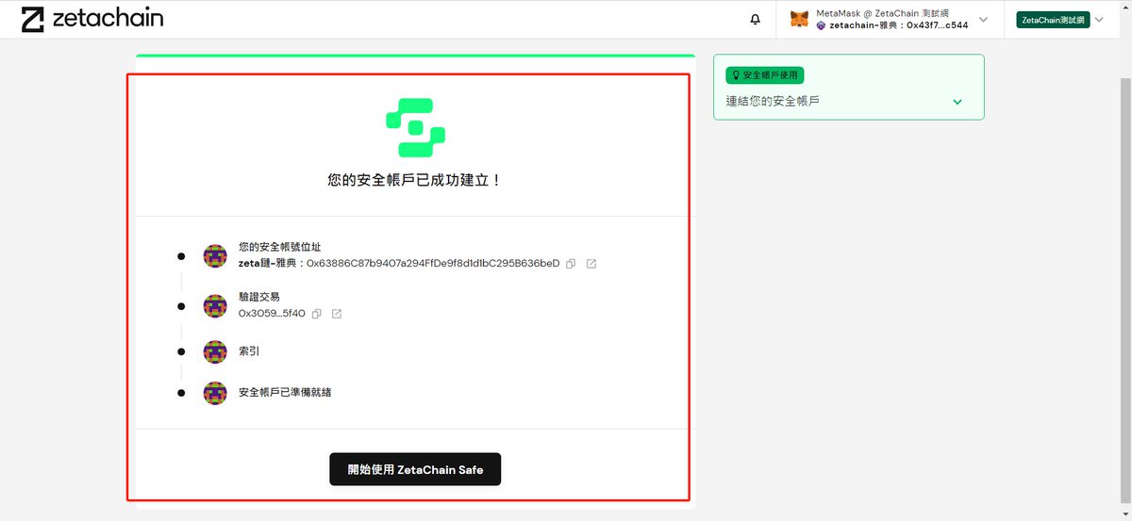The width and height of the screenshot is (1132, 521).
Task: Click the green progress bar above card
Action: pos(415,57)
